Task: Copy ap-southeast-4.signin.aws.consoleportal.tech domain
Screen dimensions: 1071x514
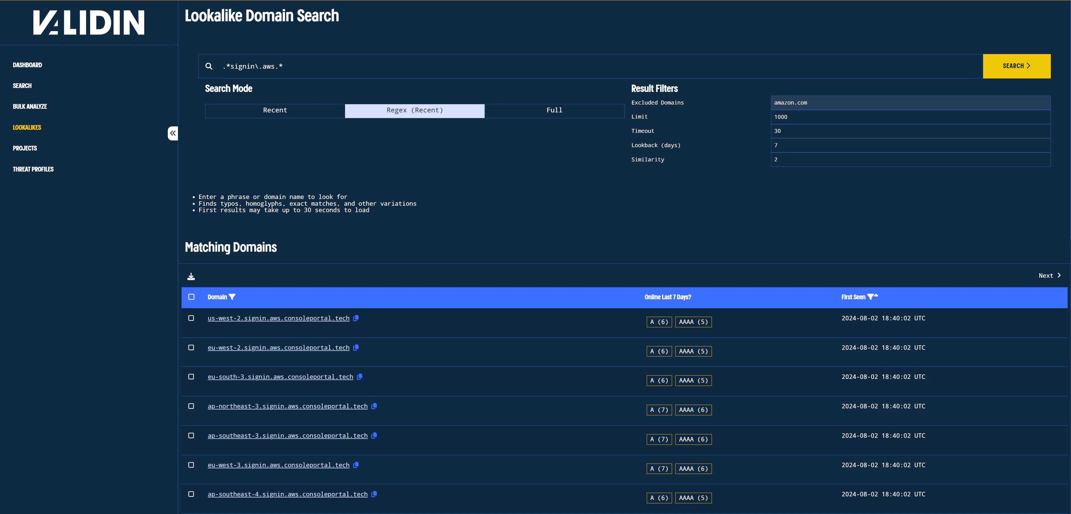Action: coord(374,494)
